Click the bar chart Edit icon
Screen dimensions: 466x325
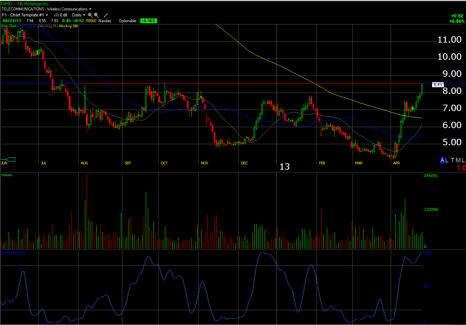point(56,15)
